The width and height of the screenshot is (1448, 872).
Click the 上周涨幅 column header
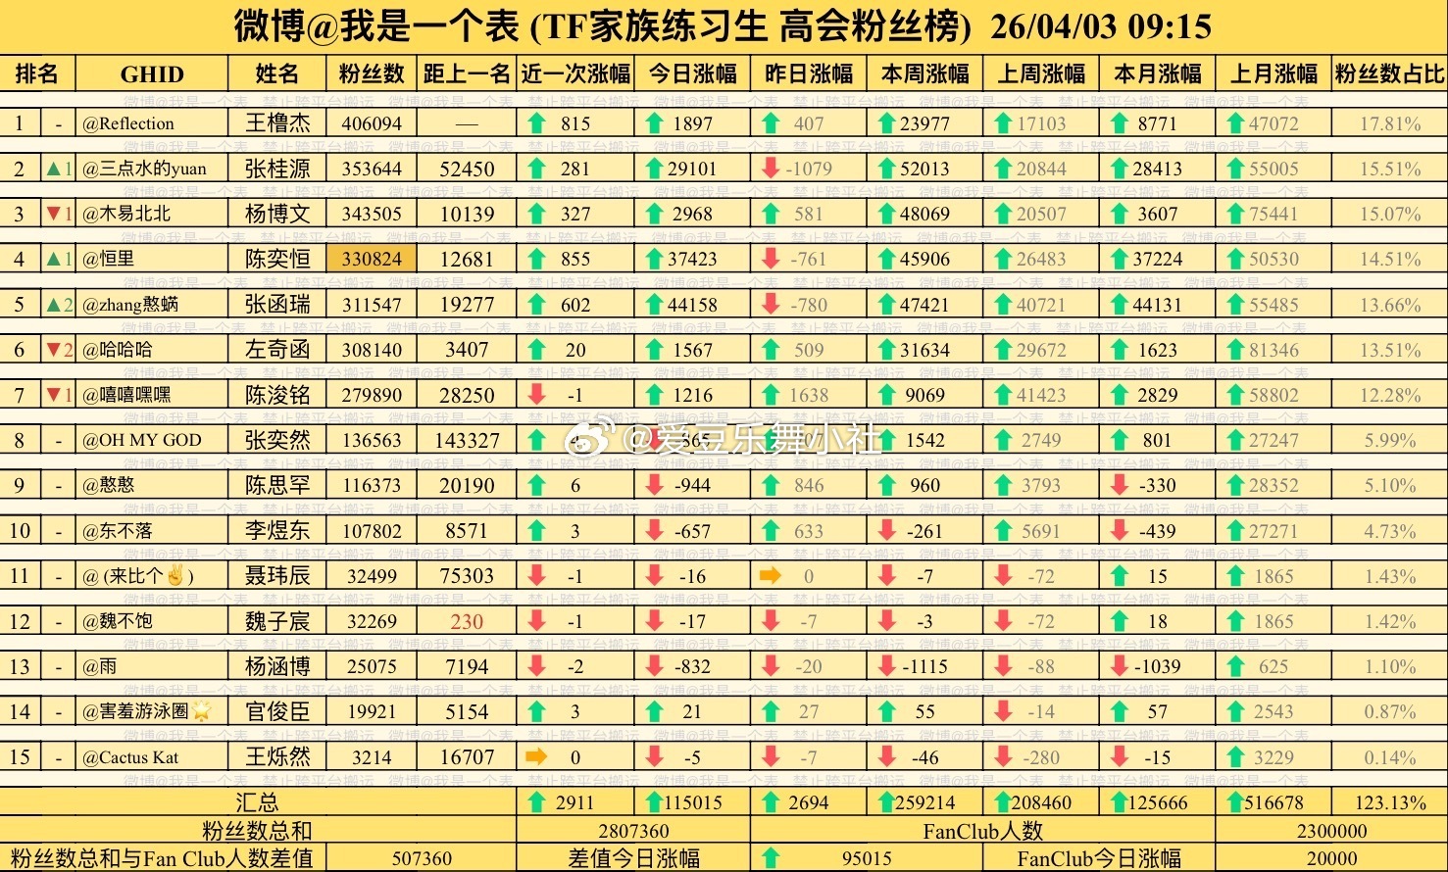[1041, 73]
